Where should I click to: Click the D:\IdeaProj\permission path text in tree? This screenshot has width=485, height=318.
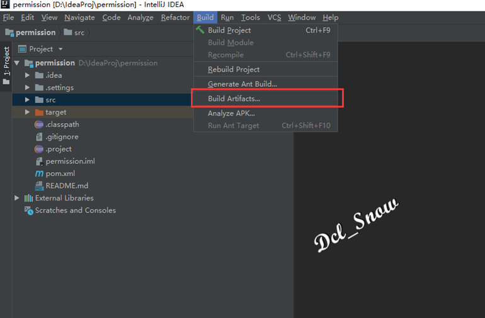(118, 63)
